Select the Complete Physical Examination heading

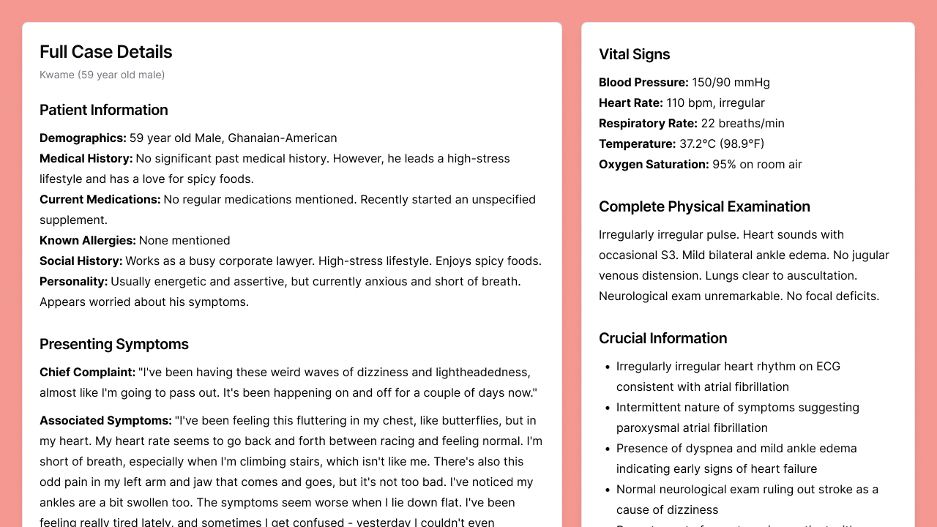click(704, 206)
